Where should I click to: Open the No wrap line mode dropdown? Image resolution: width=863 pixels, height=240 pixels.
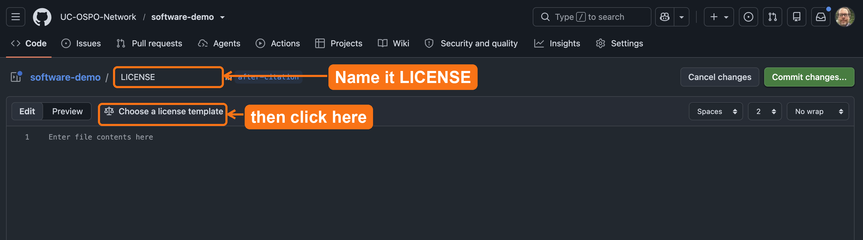817,111
